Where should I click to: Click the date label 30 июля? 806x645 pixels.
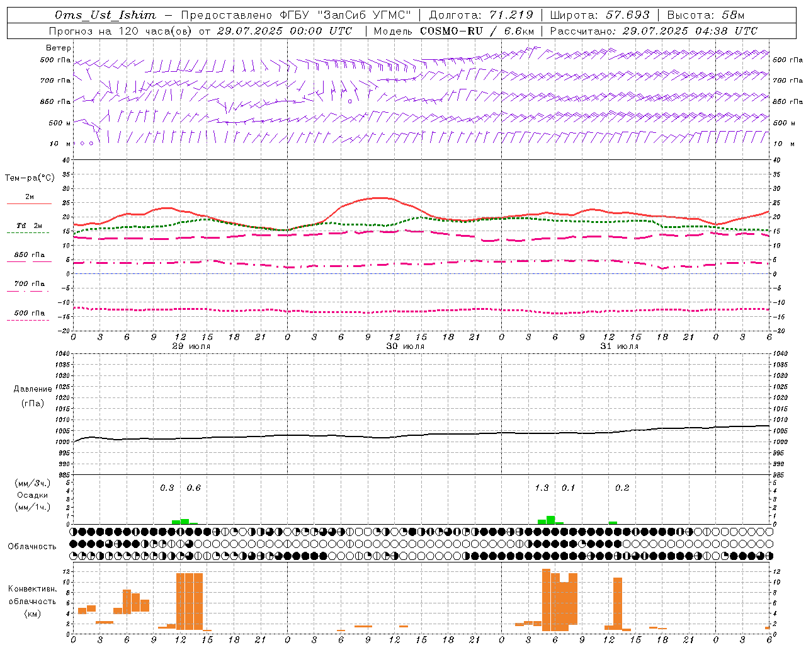(406, 346)
